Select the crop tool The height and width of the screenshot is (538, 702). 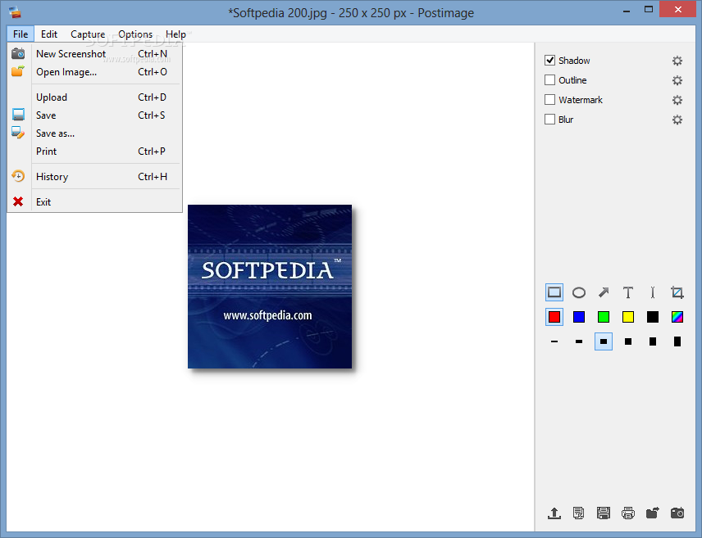coord(677,292)
